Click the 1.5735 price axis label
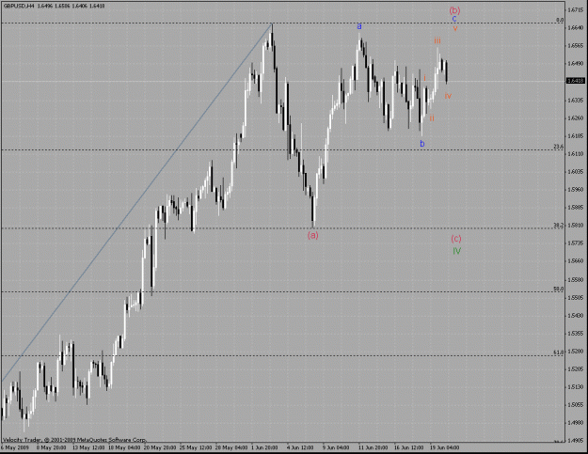Screen dimensions: 588x454 point(576,243)
